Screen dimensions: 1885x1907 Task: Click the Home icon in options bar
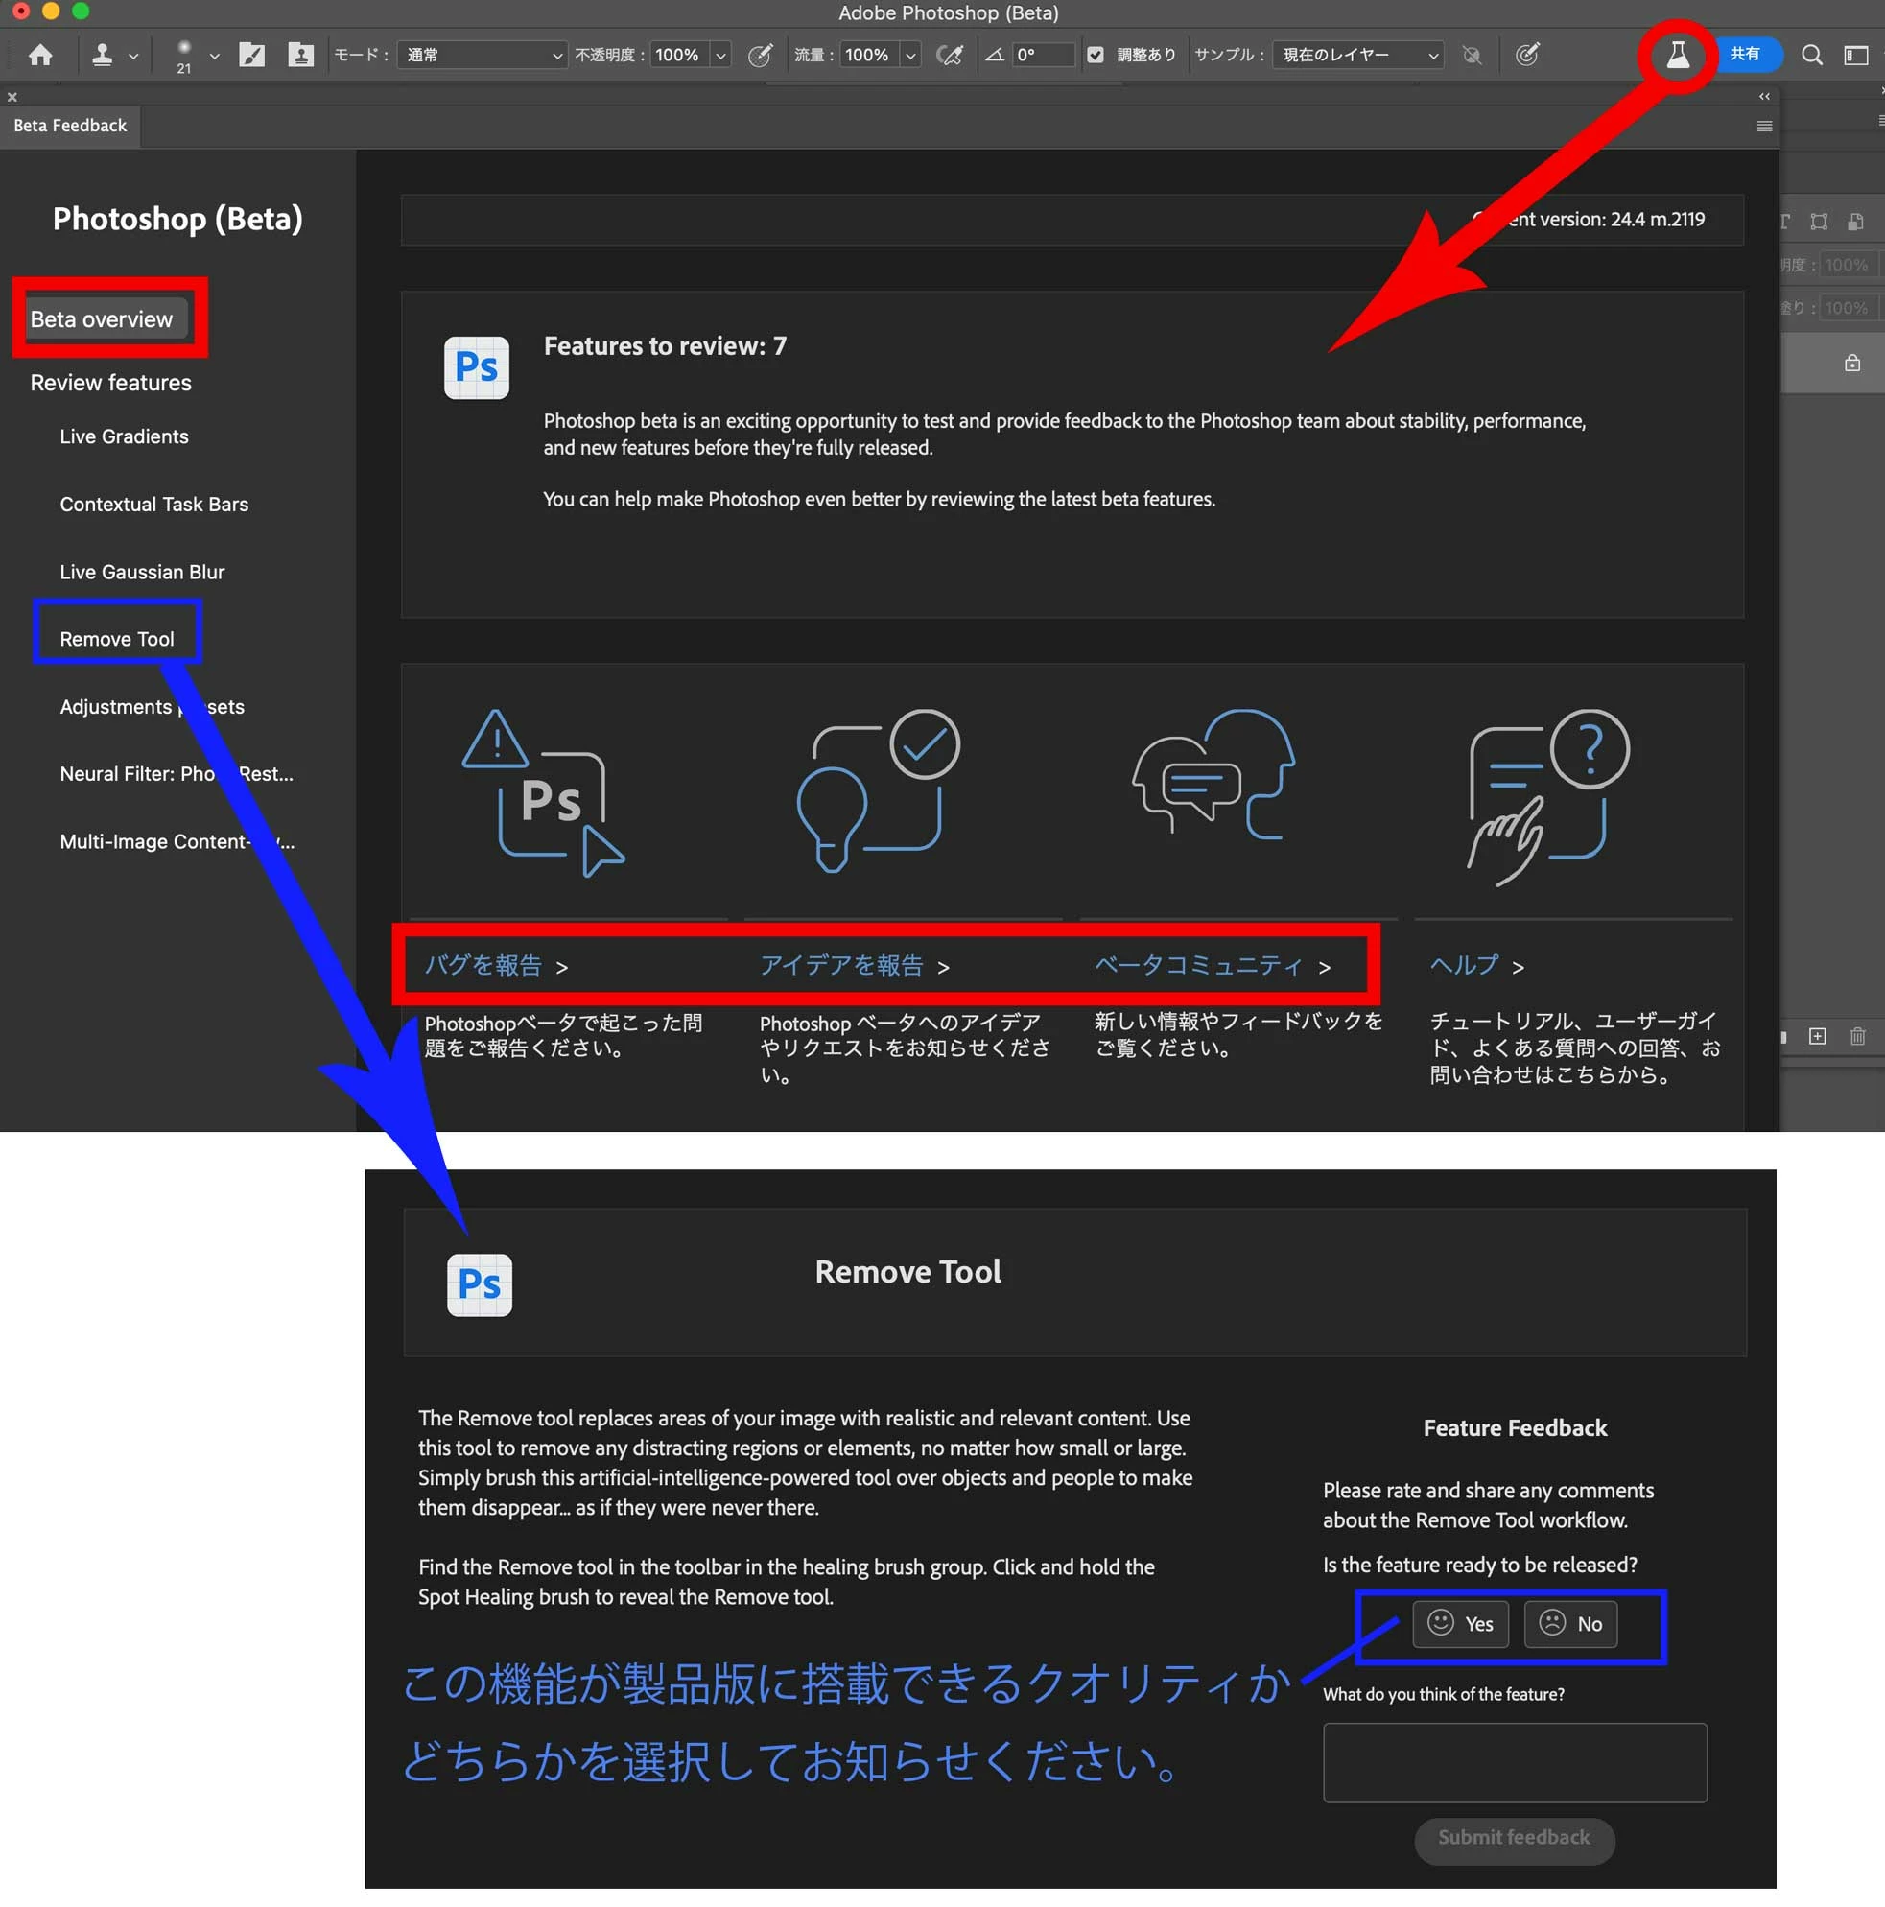click(x=40, y=56)
